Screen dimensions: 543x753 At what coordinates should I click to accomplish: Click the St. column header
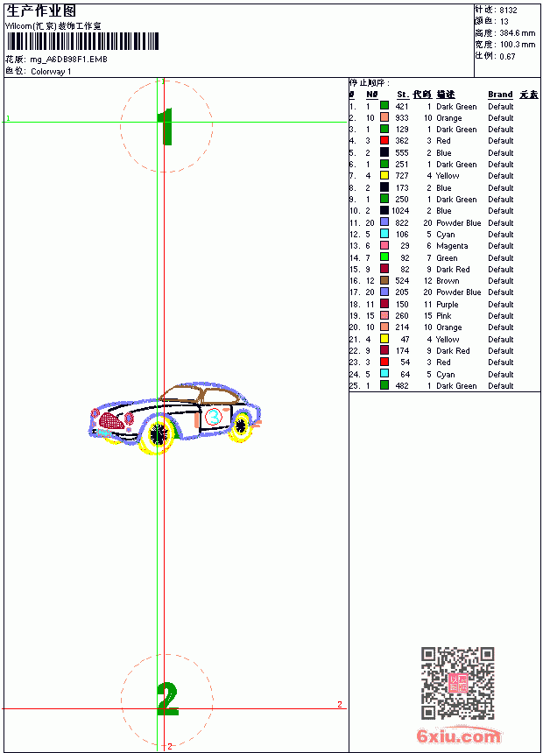click(x=403, y=95)
